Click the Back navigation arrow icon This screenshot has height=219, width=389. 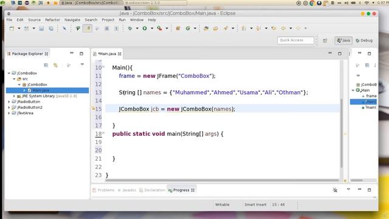coord(283,29)
